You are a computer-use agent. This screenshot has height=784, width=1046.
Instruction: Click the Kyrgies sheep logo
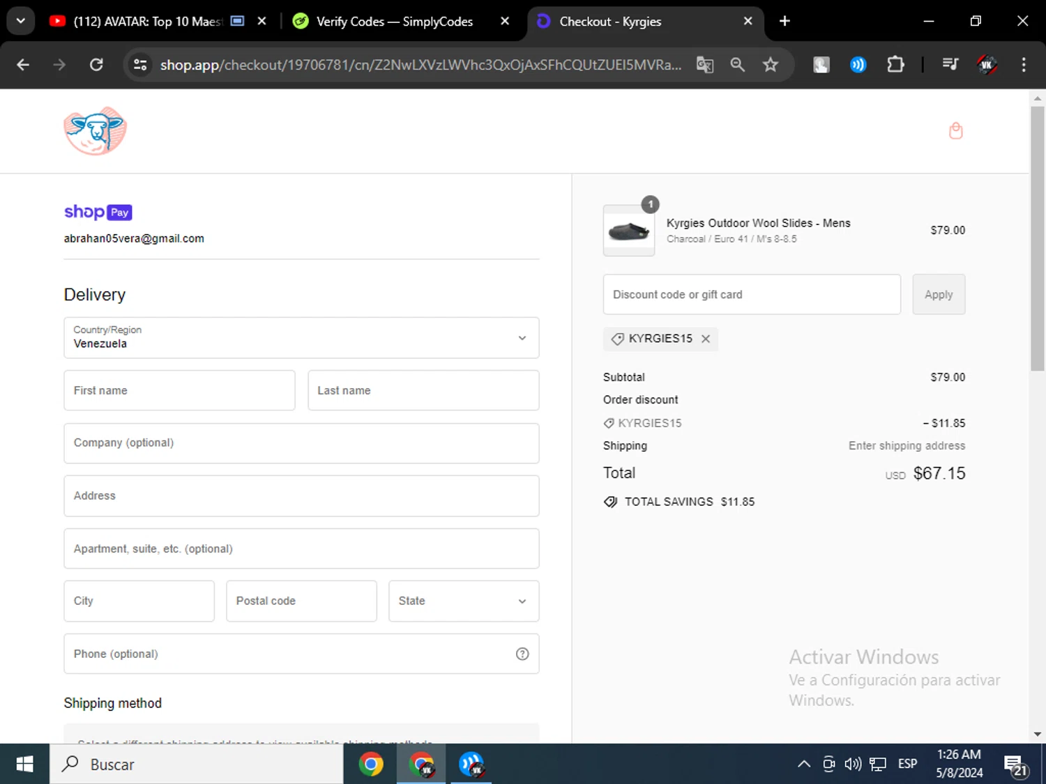tap(96, 131)
